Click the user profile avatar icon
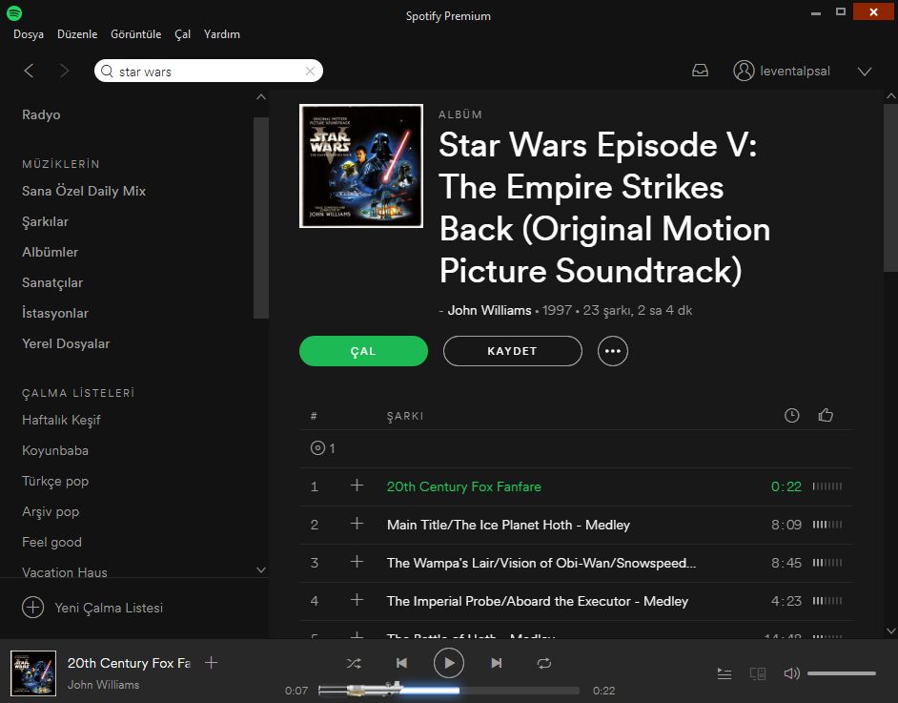 click(744, 71)
